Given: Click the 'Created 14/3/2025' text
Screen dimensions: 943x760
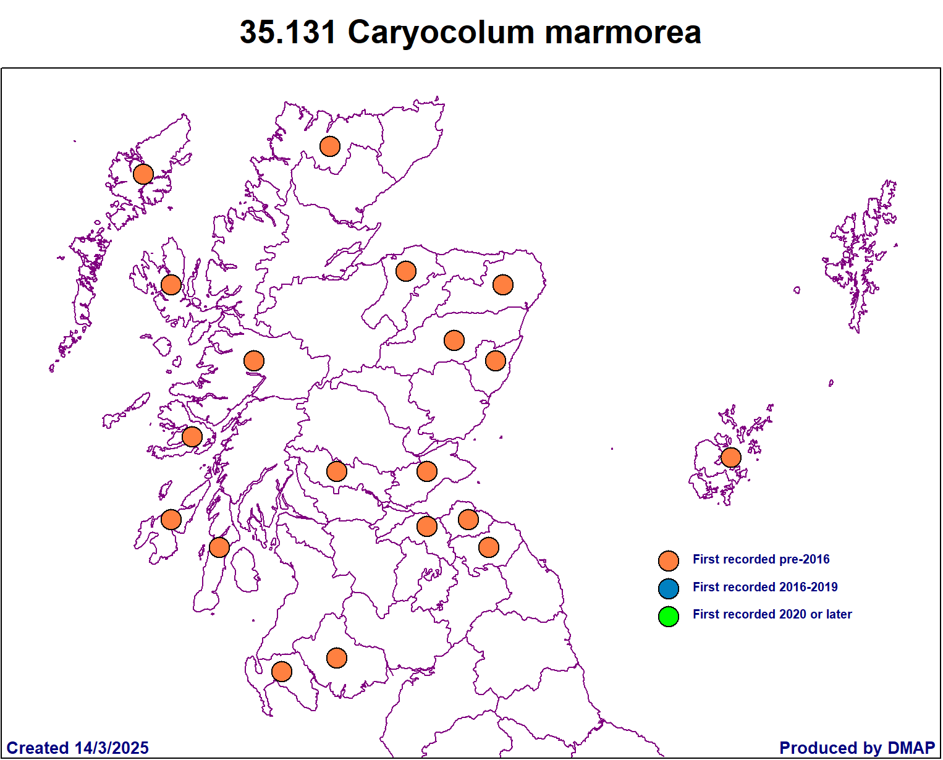Looking at the screenshot, I should [78, 748].
